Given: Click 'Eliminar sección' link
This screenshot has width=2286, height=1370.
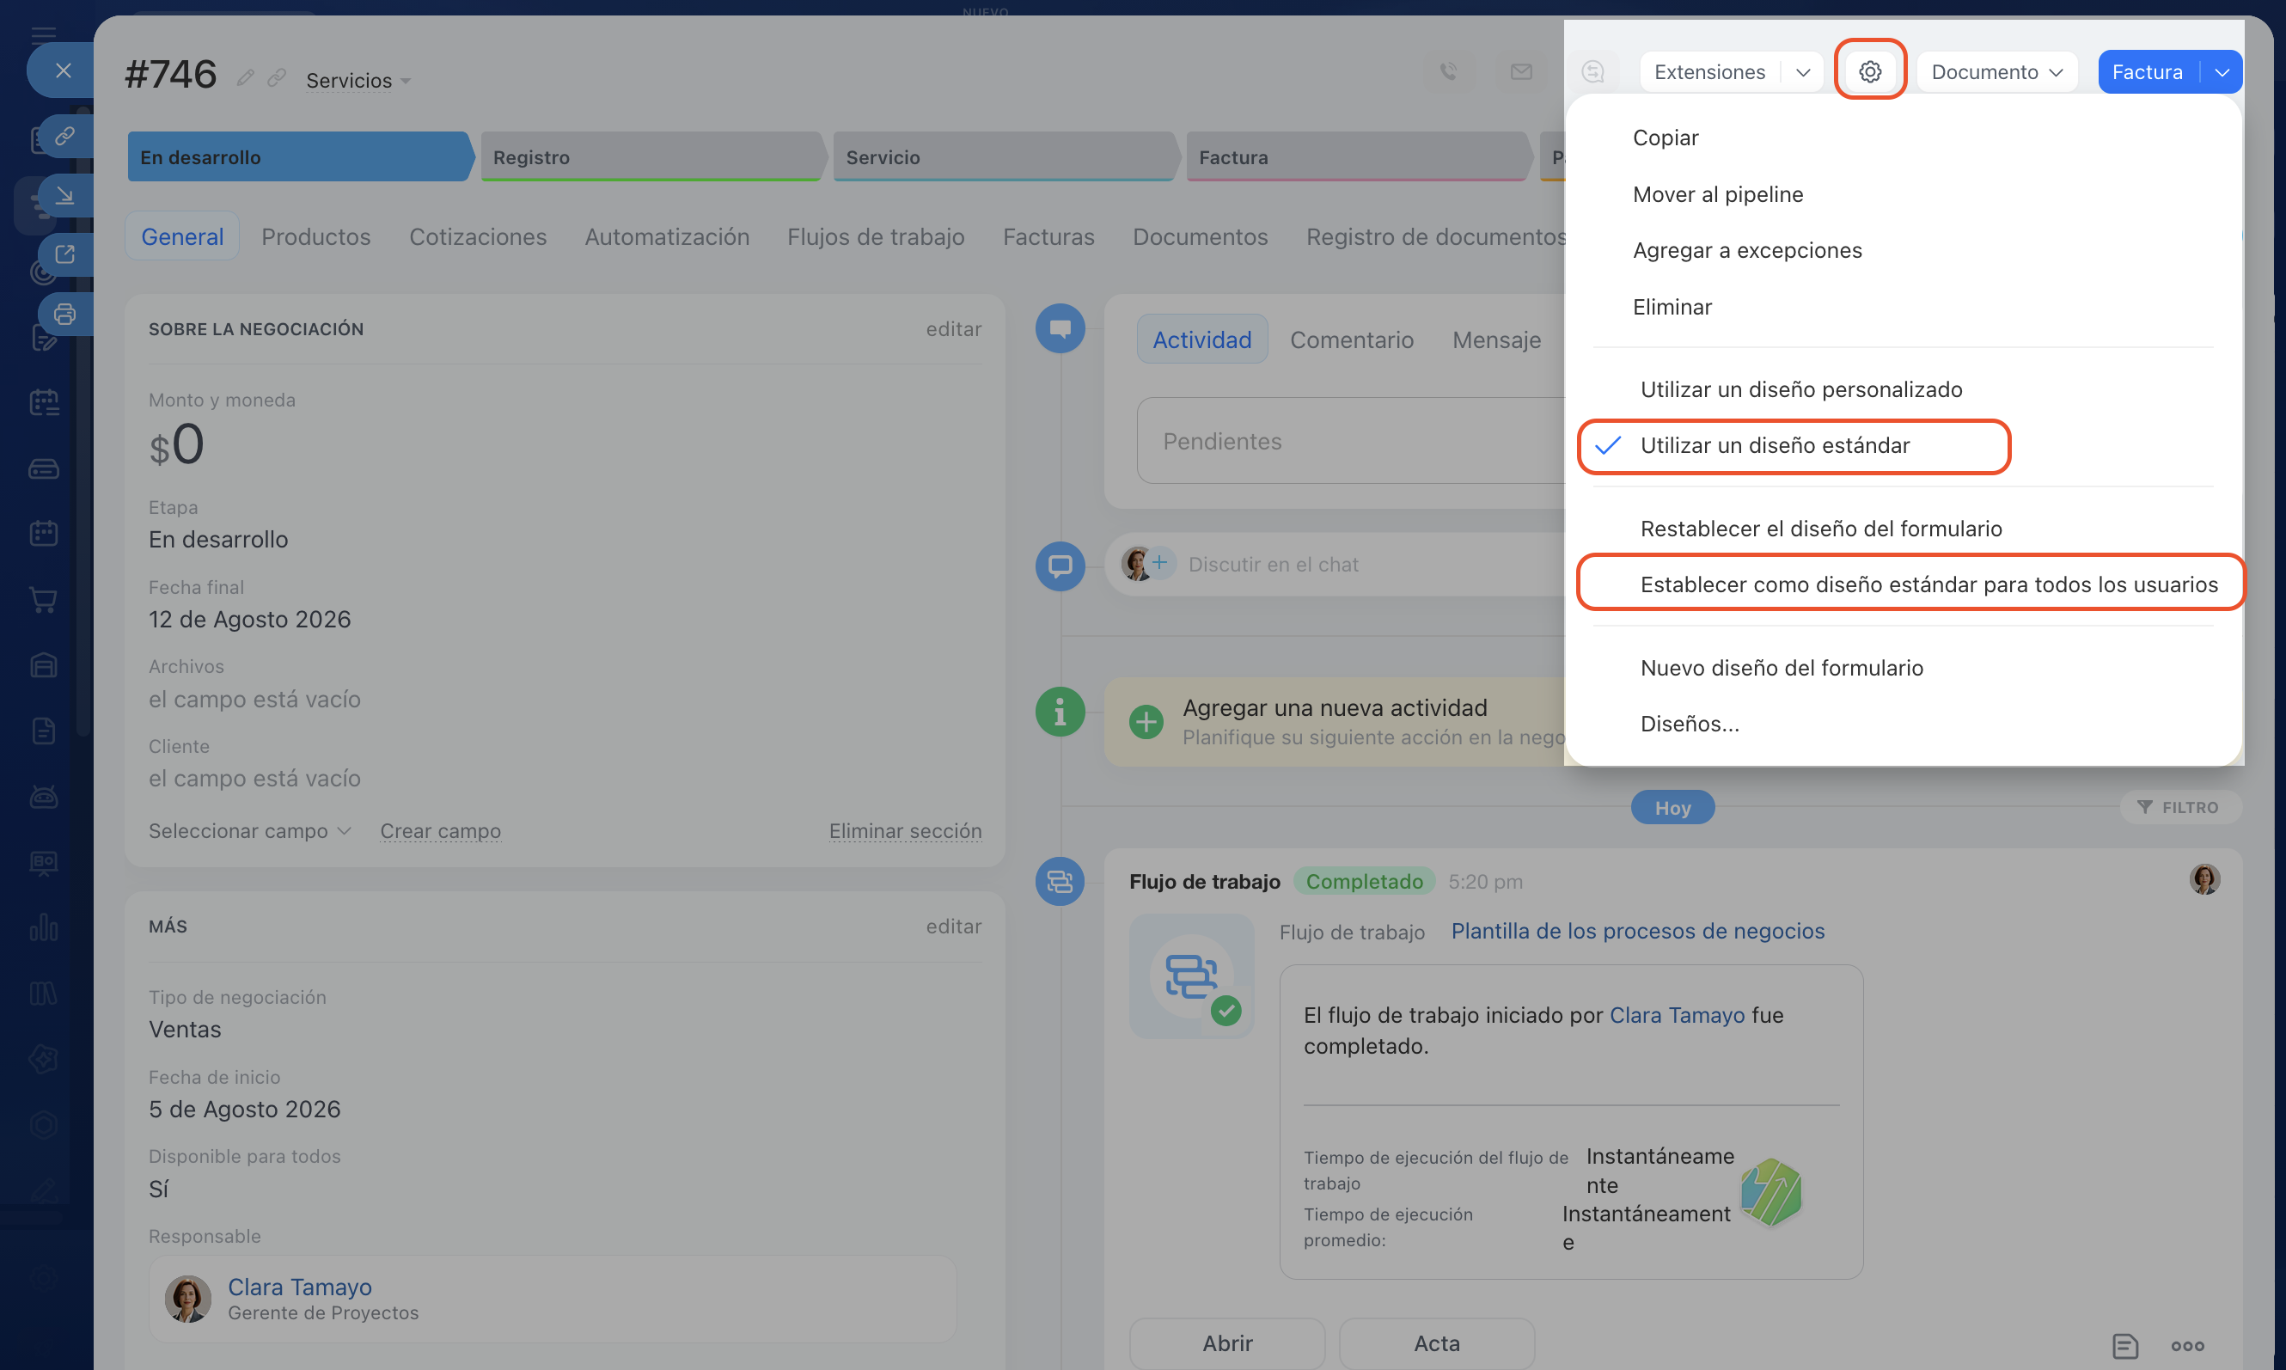Looking at the screenshot, I should [905, 831].
